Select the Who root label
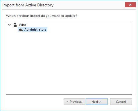138x111 pixels. click(22, 25)
